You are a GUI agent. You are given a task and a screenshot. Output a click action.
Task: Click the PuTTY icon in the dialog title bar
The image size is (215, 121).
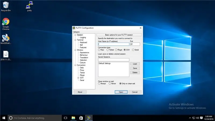[x=74, y=28]
